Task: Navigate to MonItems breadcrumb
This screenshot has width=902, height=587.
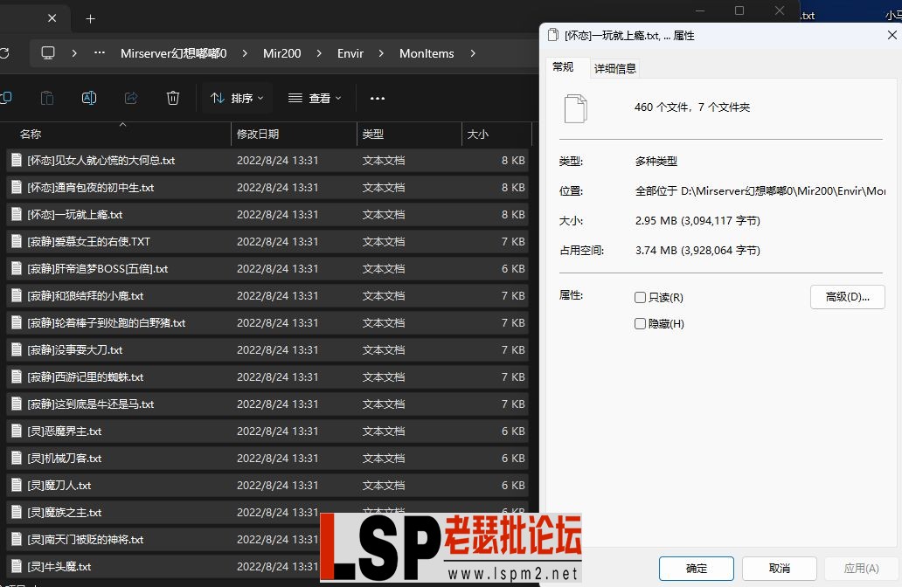Action: click(x=427, y=53)
